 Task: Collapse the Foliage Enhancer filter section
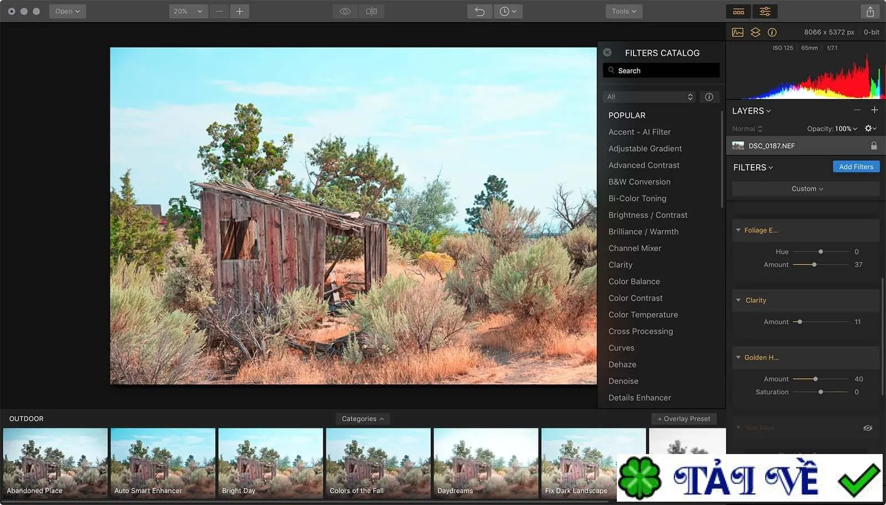point(738,230)
